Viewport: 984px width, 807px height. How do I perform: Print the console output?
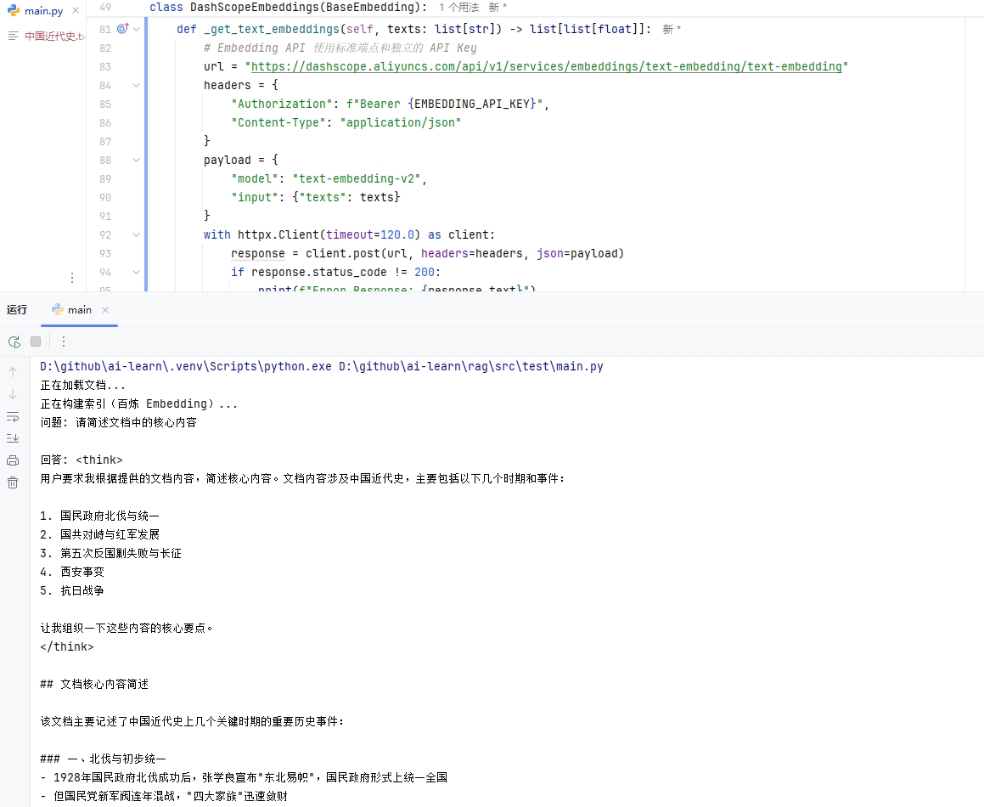coord(13,460)
